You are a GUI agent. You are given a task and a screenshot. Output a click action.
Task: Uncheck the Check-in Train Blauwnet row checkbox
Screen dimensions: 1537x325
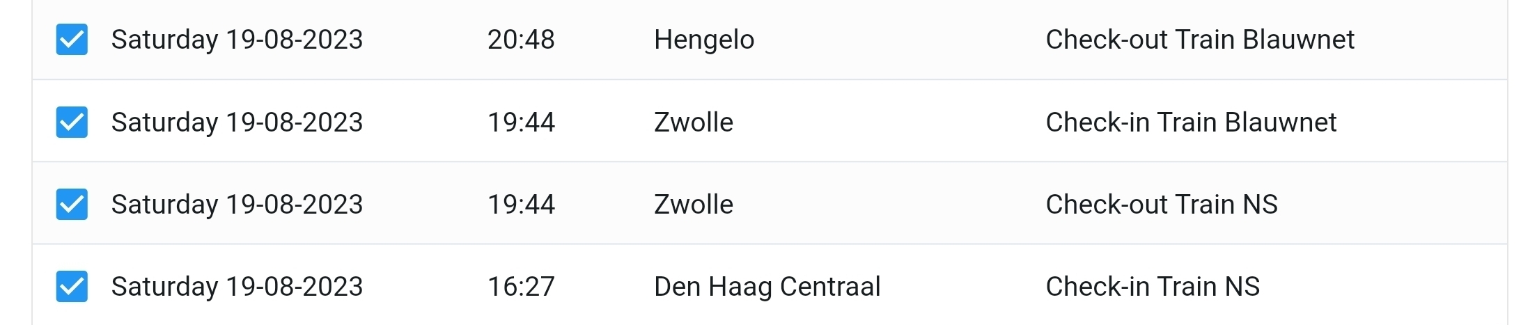[72, 122]
